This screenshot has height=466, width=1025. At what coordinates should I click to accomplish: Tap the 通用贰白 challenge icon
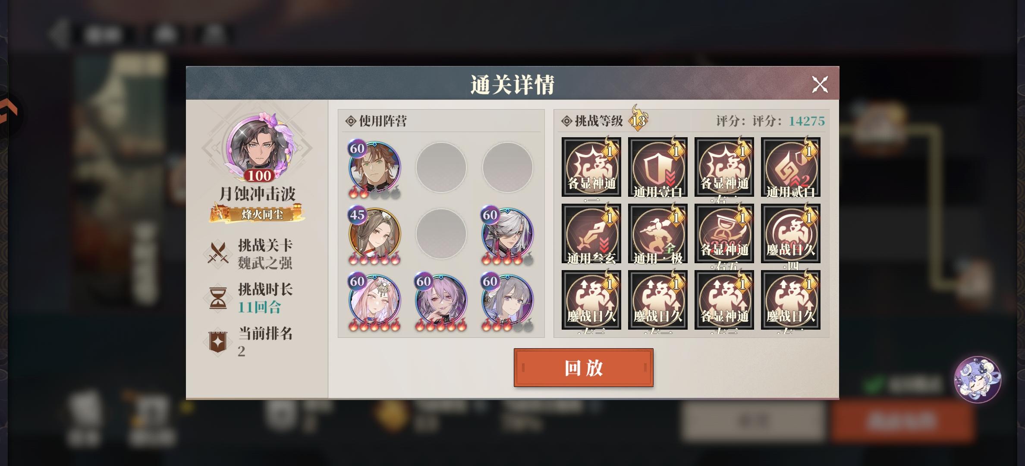point(790,167)
